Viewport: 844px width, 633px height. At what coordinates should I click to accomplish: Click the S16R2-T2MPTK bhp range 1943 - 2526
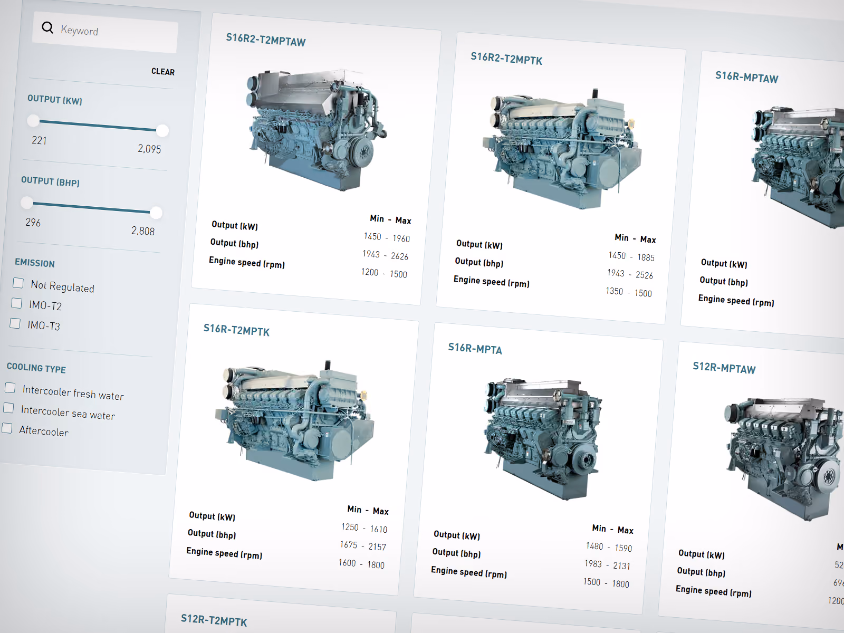click(x=630, y=274)
